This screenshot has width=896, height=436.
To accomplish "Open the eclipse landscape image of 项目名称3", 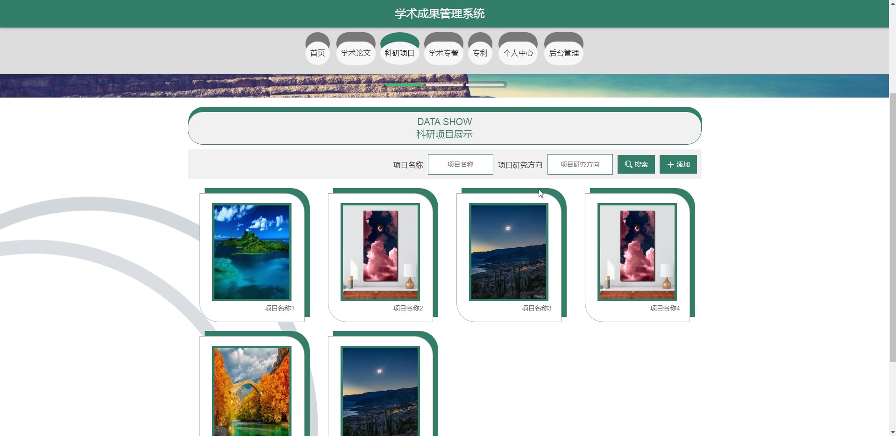I will [x=509, y=252].
